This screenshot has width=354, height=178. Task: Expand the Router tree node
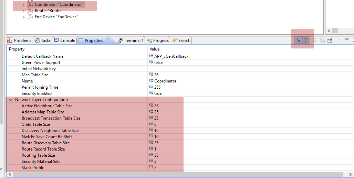23,11
